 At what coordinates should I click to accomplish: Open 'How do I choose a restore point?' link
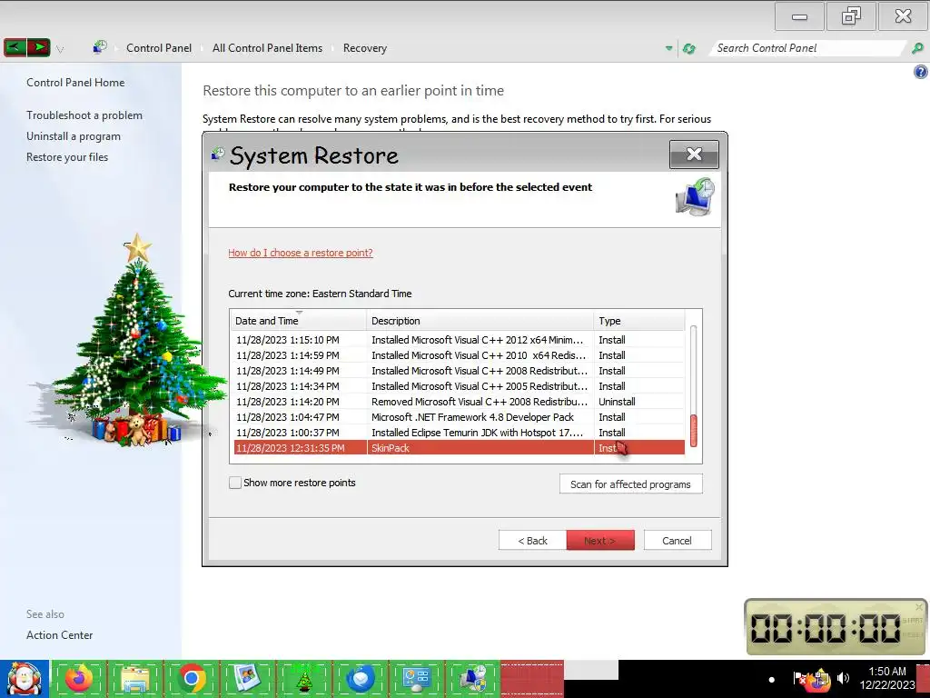[x=301, y=253]
